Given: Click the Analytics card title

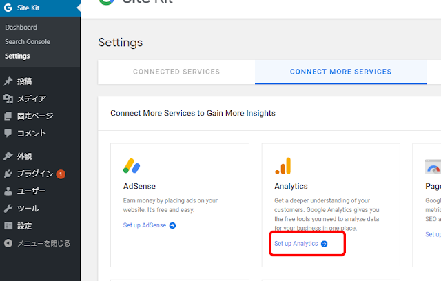Looking at the screenshot, I should 291,186.
